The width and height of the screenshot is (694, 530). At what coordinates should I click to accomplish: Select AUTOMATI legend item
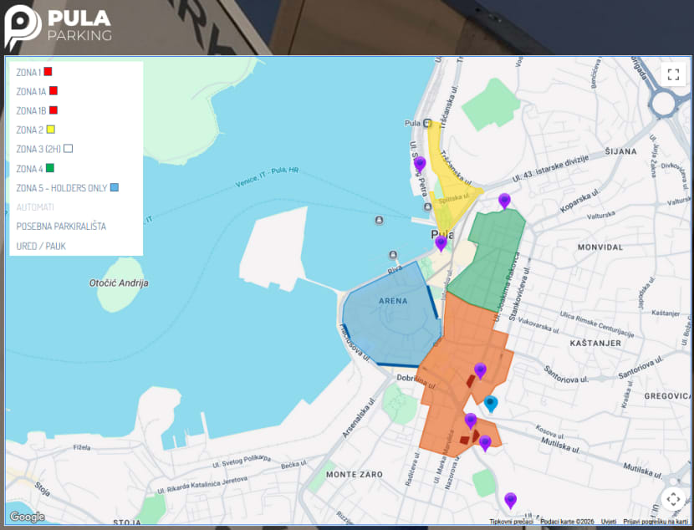point(35,206)
